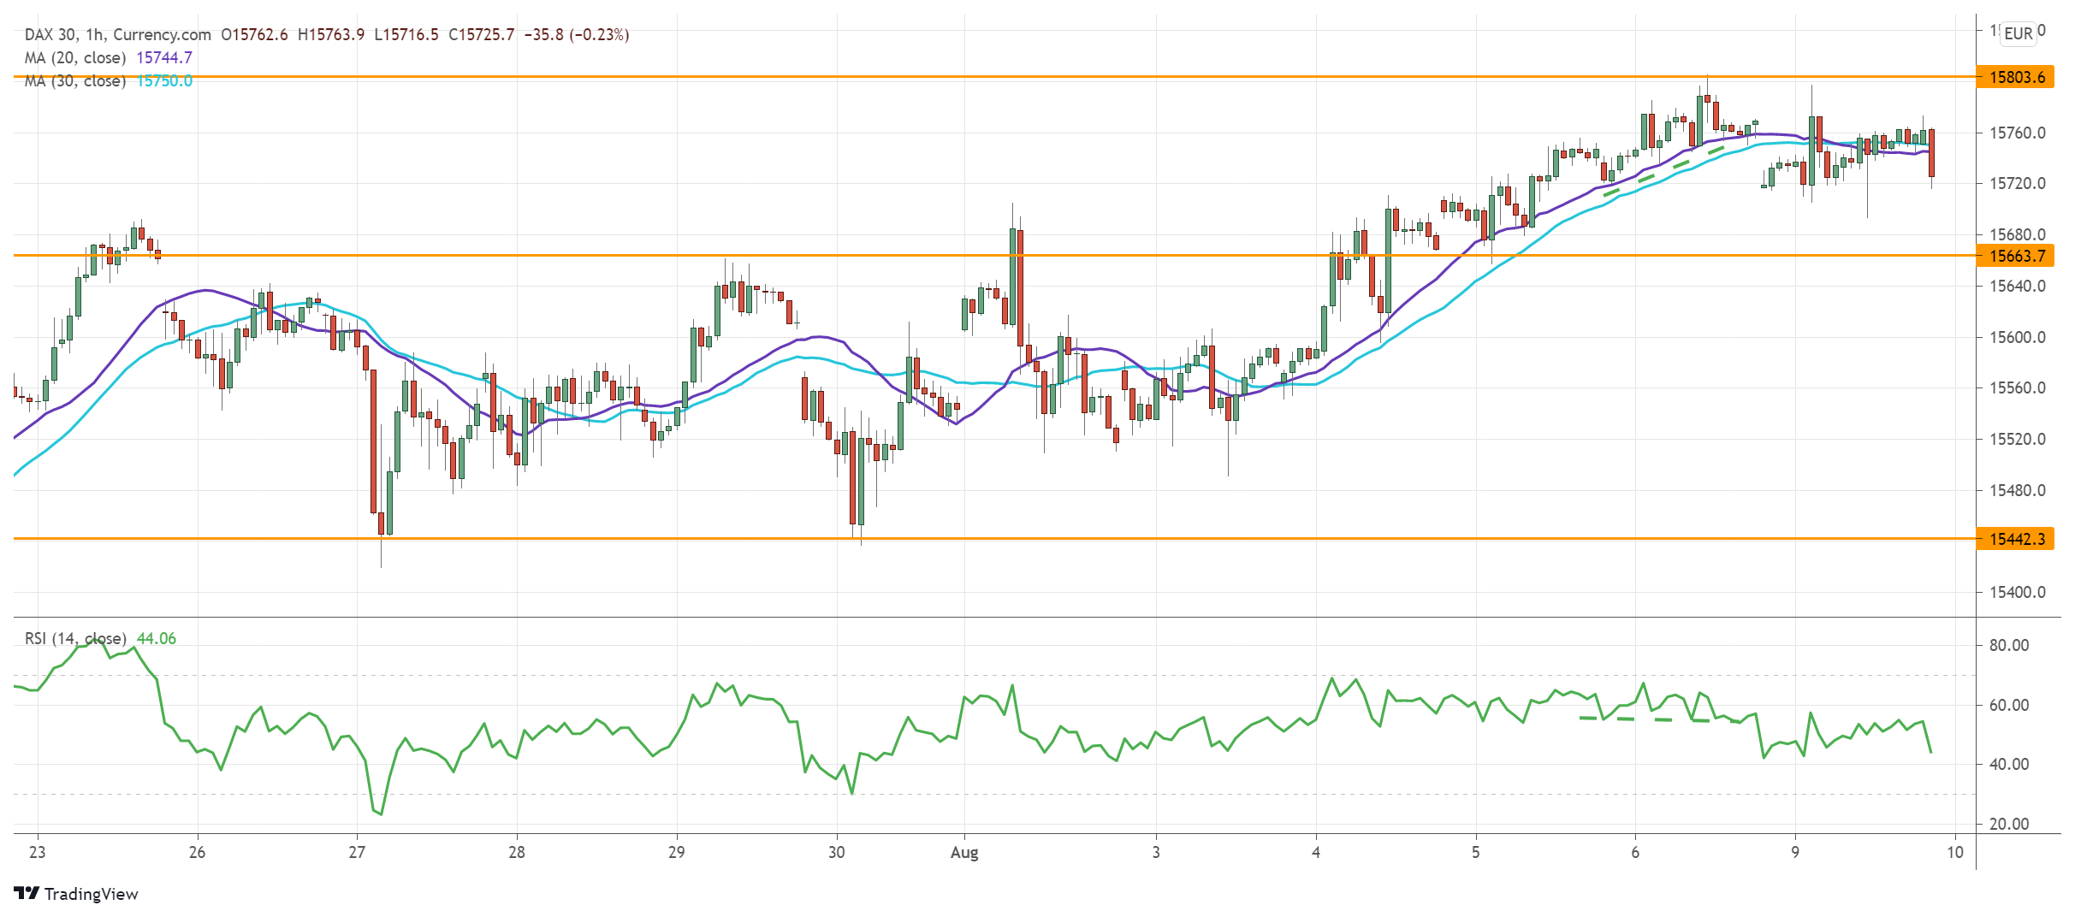Click the price change -35.8 (-0.23%) text

[576, 34]
